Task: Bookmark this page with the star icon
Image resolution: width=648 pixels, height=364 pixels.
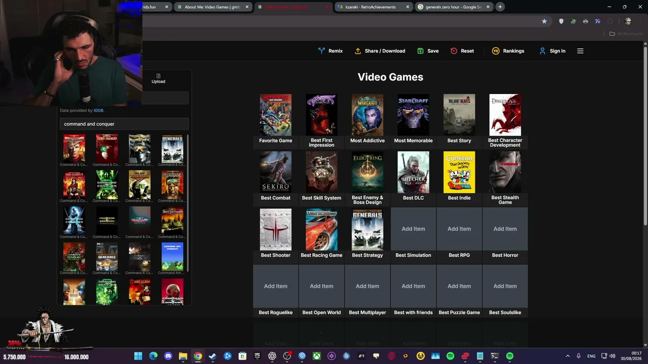Action: pyautogui.click(x=544, y=21)
